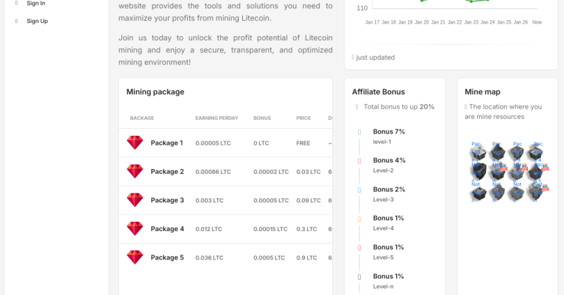Screen dimensions: 564x295
Task: Click the red gem icon for Package 4
Action: (x=135, y=228)
